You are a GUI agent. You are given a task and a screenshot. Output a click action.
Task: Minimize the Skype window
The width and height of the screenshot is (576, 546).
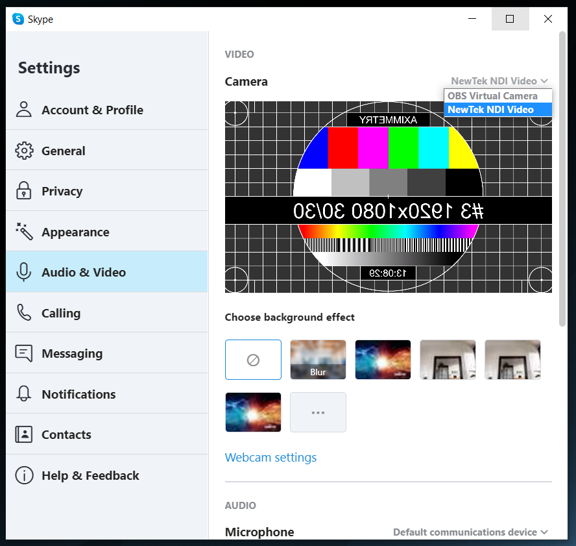(x=472, y=19)
